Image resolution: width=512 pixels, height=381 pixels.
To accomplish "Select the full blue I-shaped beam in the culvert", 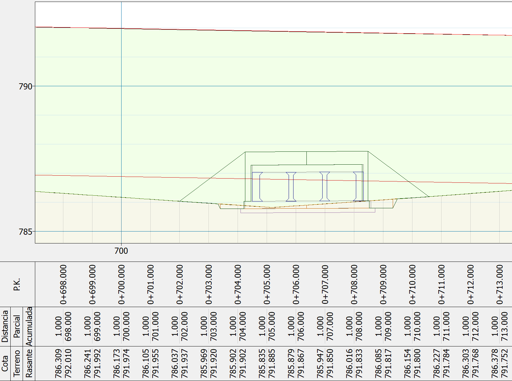I will [x=325, y=186].
